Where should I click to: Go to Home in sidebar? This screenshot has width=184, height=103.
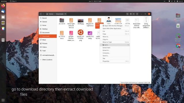pyautogui.click(x=48, y=25)
